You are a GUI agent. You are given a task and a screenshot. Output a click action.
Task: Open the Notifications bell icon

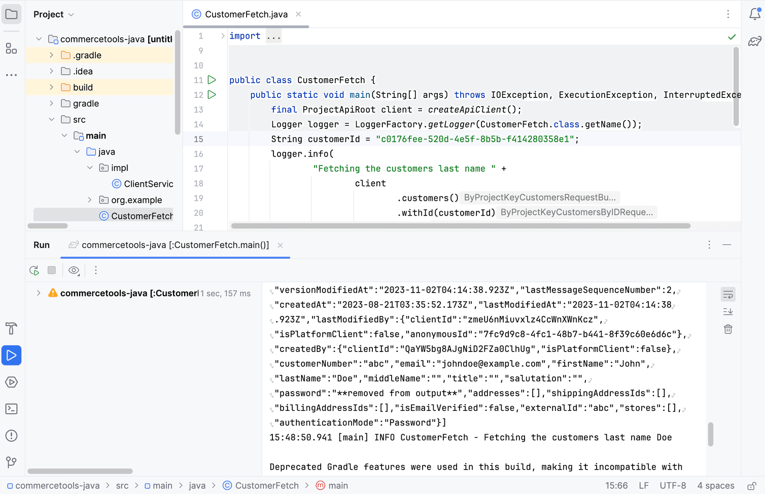[755, 14]
